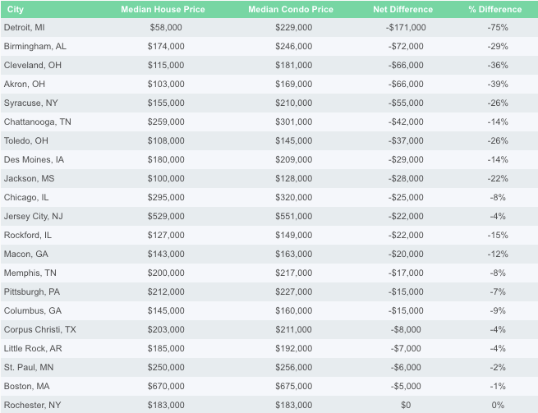Select Des Moines, IA condo price $209,000
The height and width of the screenshot is (413, 538).
[294, 159]
